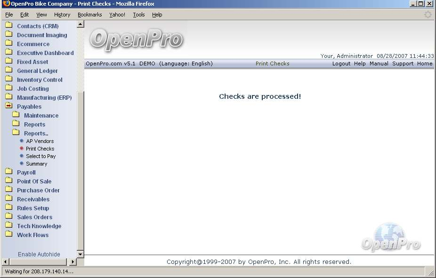Click the red bullet beside Print Checks

coord(22,149)
